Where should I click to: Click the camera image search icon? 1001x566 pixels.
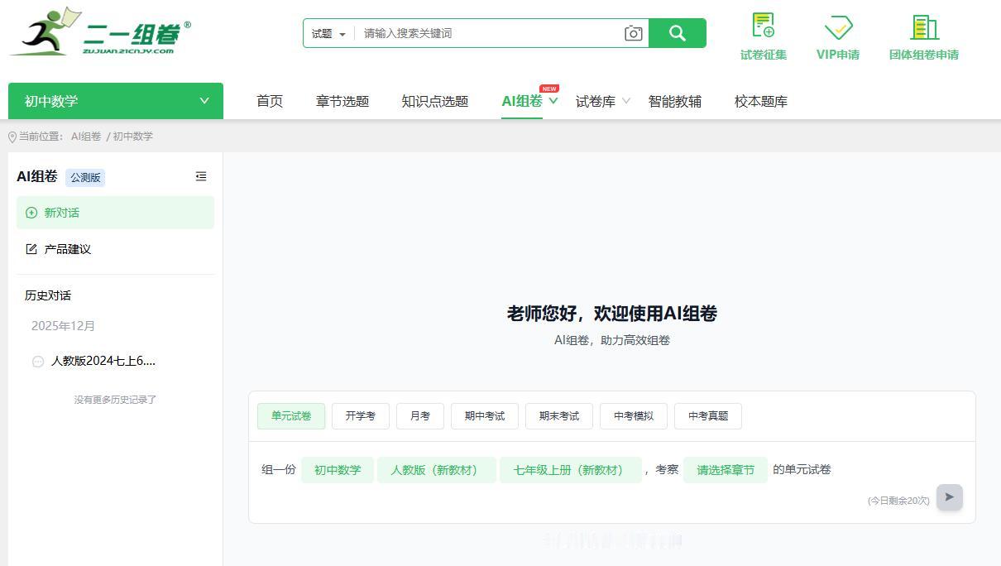(633, 33)
